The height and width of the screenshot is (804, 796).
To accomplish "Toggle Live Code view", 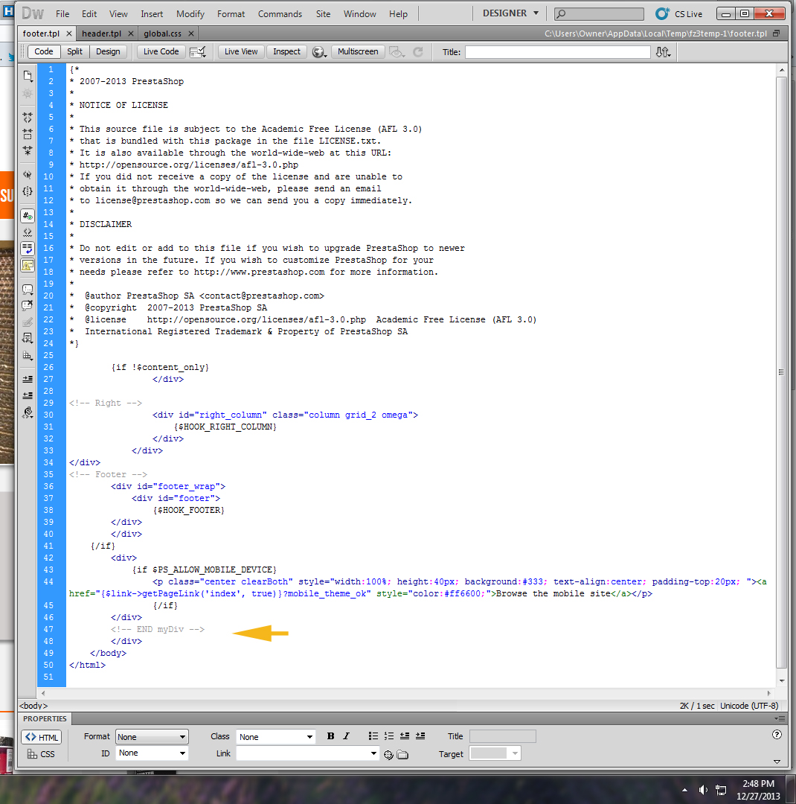I will (161, 52).
